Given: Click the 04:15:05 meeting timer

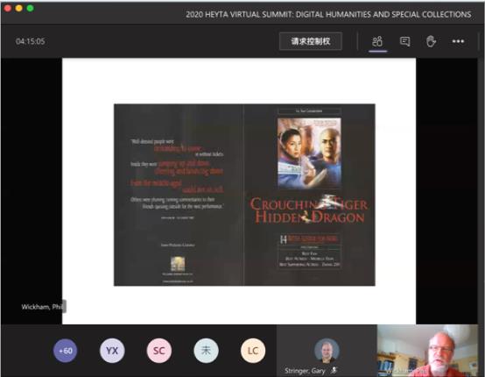Looking at the screenshot, I should point(31,41).
